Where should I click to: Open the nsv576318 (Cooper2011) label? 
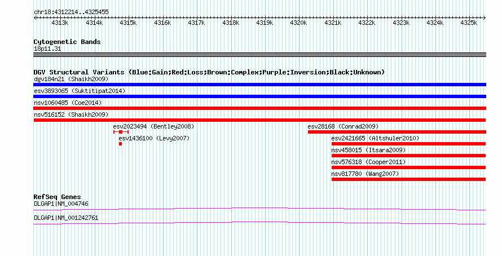[x=368, y=162]
